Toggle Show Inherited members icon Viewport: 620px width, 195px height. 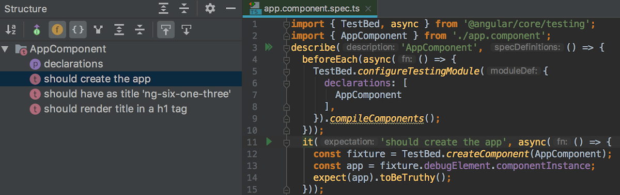point(36,30)
